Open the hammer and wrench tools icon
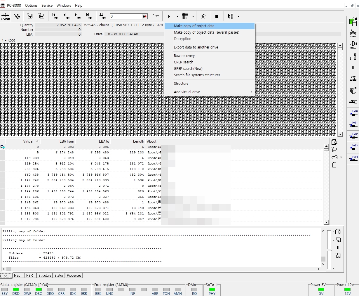This screenshot has height=296, width=359. (203, 16)
